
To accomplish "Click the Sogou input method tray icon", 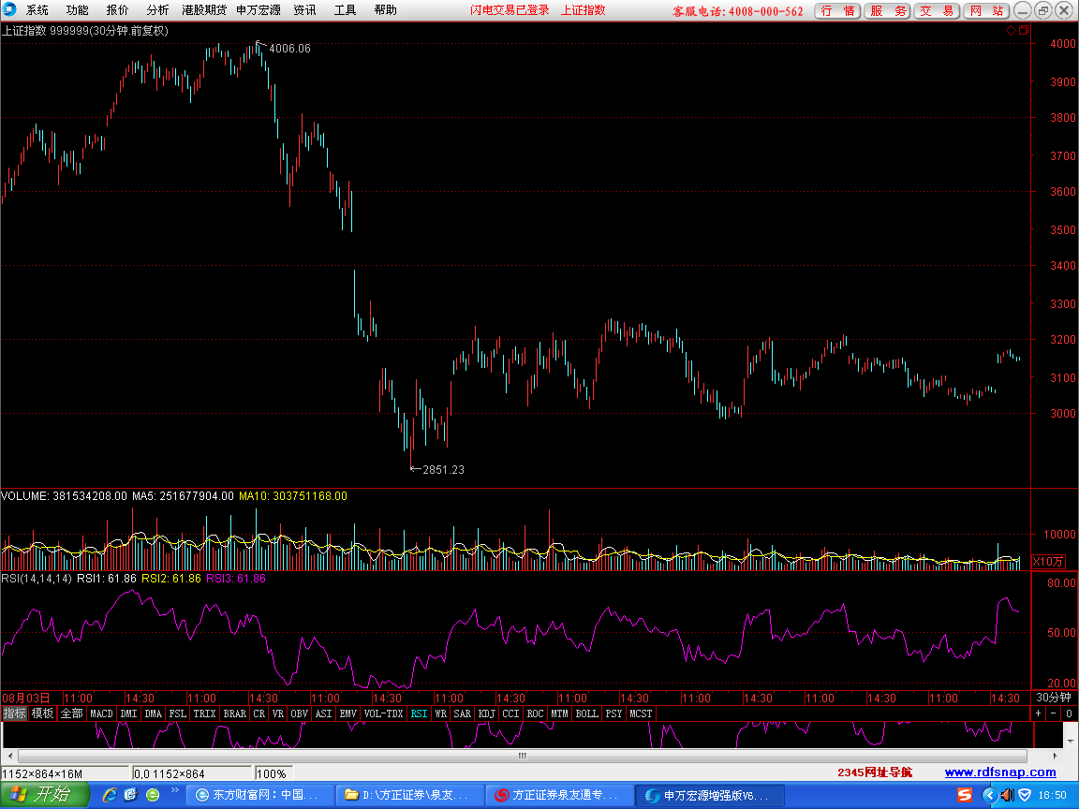I will click(965, 795).
